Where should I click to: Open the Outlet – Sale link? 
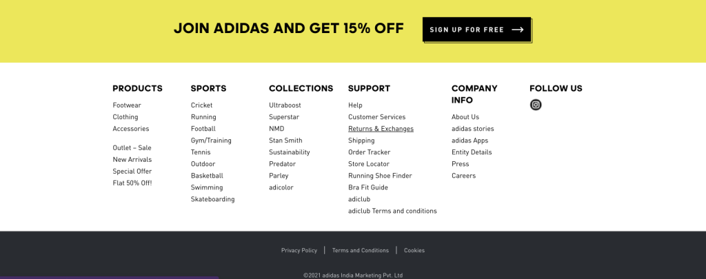click(x=132, y=148)
